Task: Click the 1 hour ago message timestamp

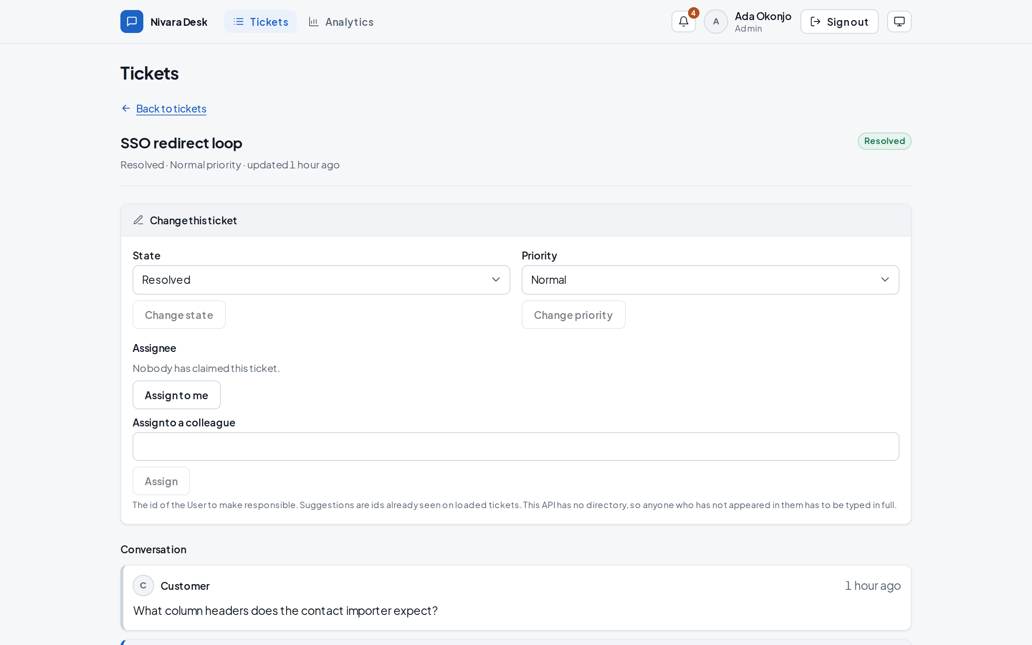Action: click(873, 585)
